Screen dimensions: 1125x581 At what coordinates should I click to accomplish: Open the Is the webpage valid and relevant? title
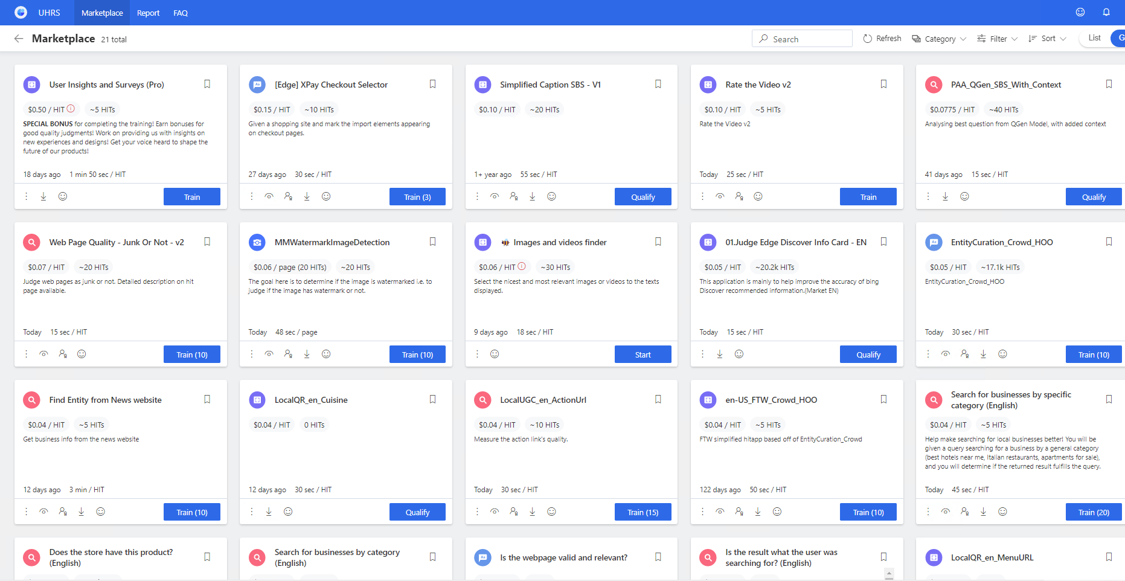(x=563, y=557)
